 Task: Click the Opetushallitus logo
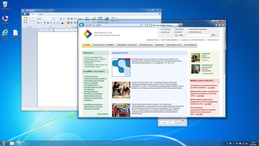coord(101,34)
